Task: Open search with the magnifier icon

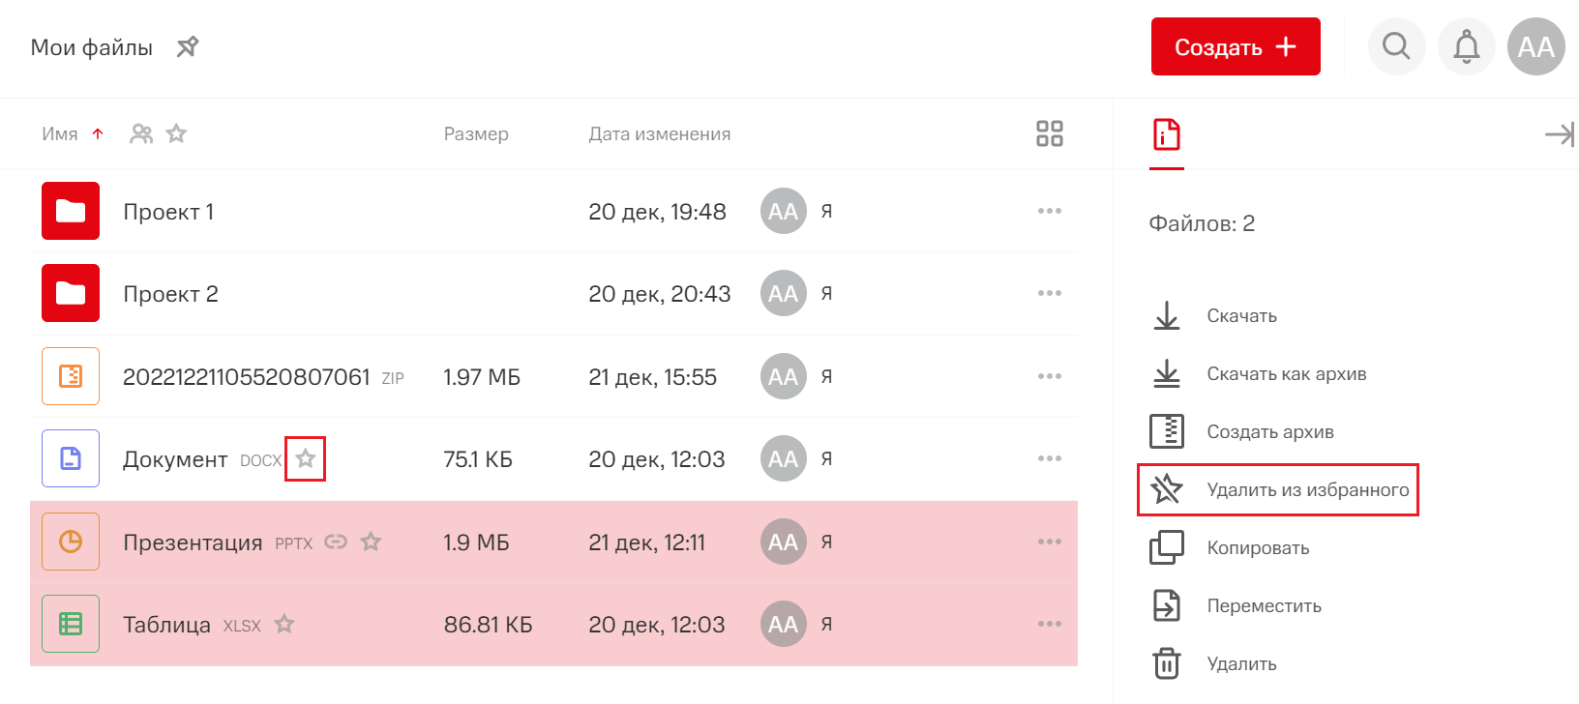Action: tap(1396, 46)
